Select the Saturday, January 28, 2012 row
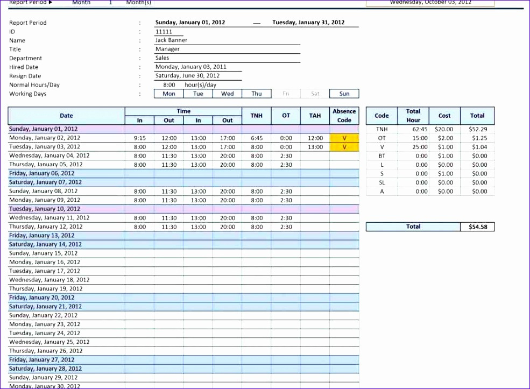 point(183,369)
